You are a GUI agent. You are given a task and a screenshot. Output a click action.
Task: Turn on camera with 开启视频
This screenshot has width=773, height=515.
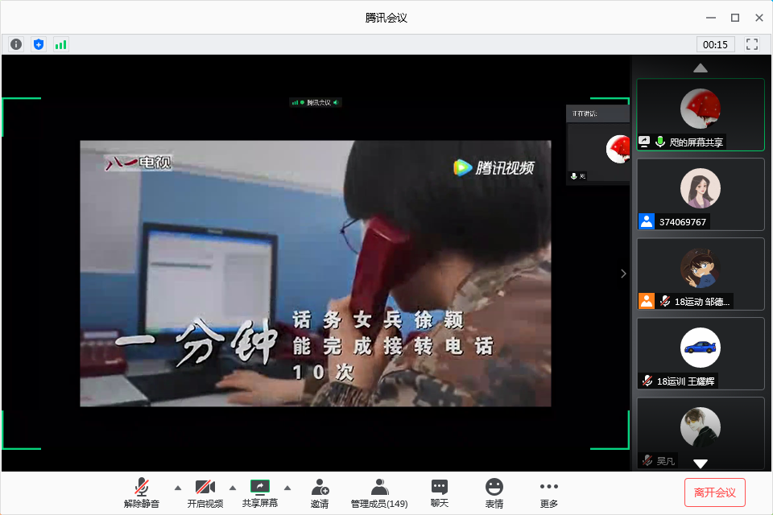[x=205, y=492]
